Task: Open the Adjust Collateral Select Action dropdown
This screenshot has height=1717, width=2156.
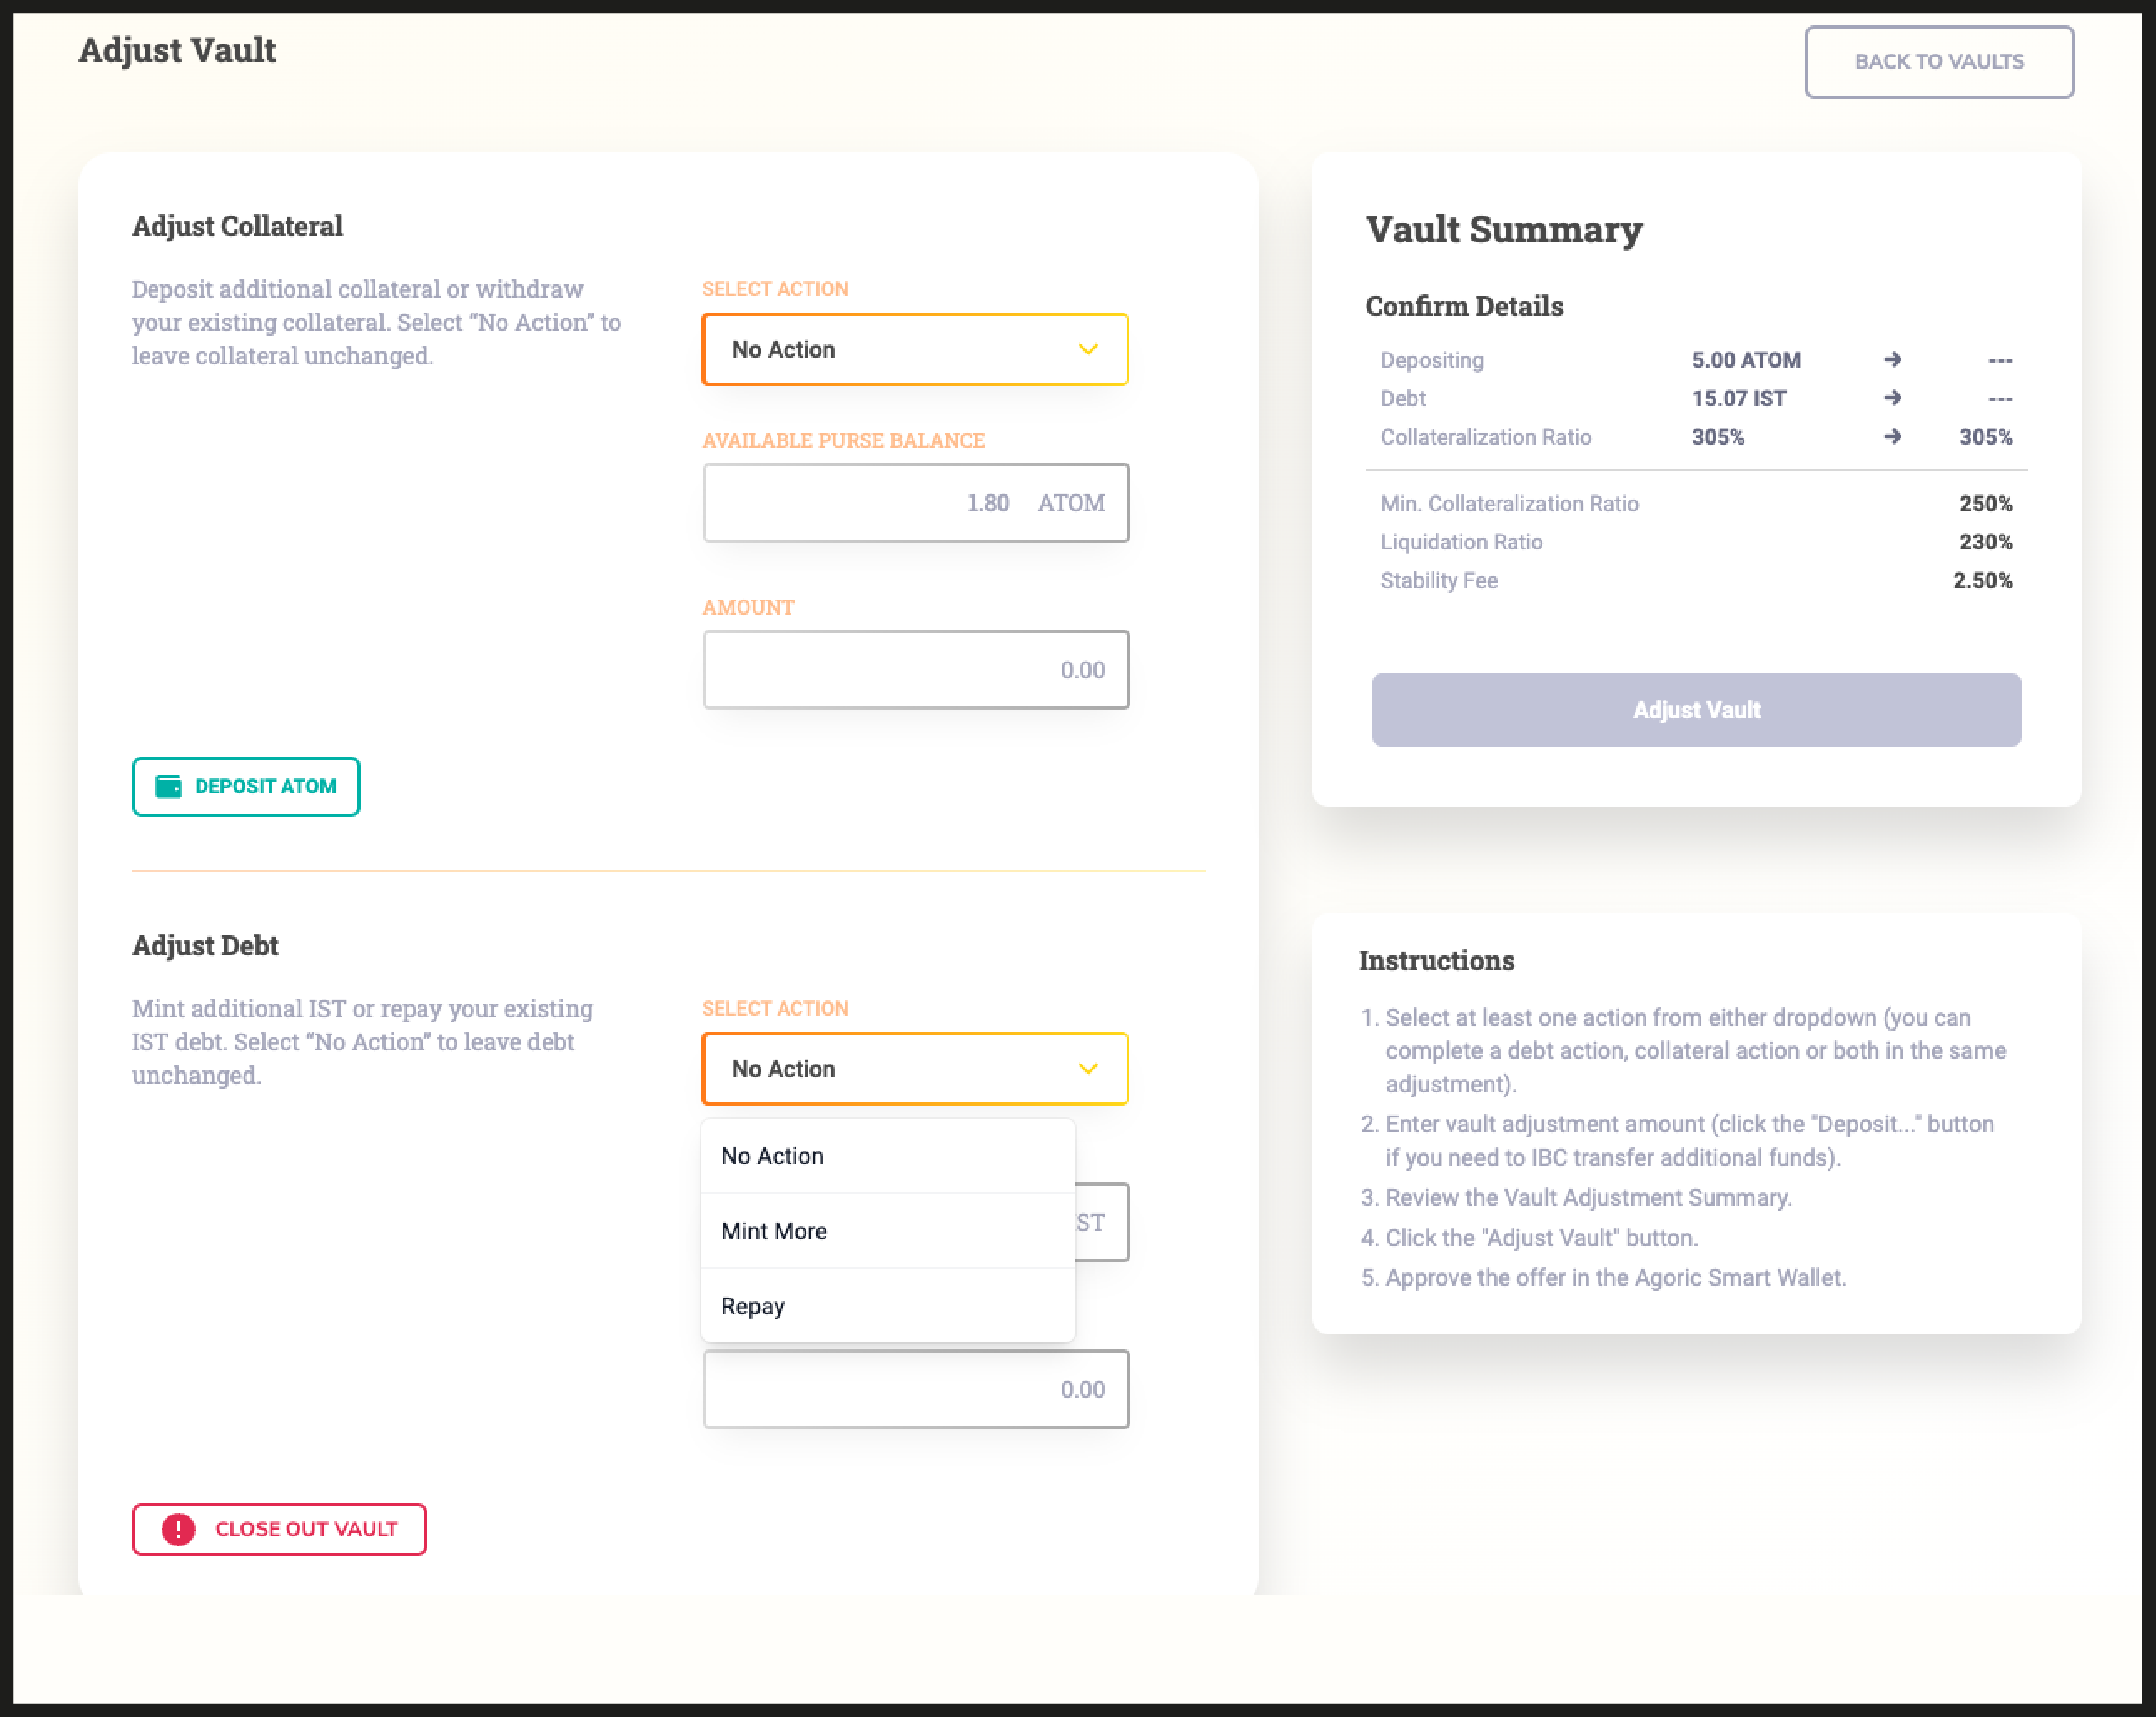Action: click(x=914, y=349)
